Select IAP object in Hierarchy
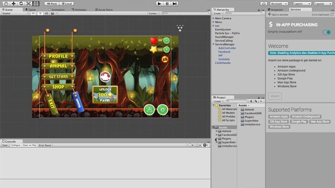Screen dimensions: 335x188 coord(220,56)
